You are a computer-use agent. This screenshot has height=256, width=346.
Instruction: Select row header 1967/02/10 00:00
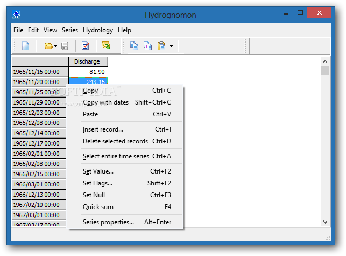[39, 205]
